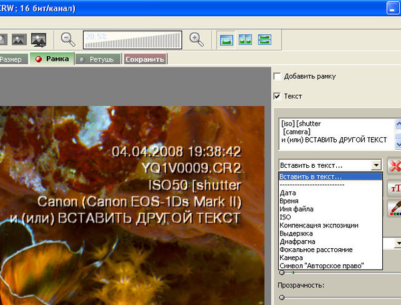
Task: Choose Фокальное расстояние from the list
Action: (330, 249)
